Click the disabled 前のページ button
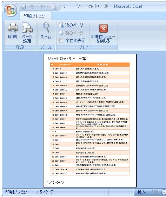Image resolution: width=166 pixels, height=197 pixels. click(x=71, y=33)
